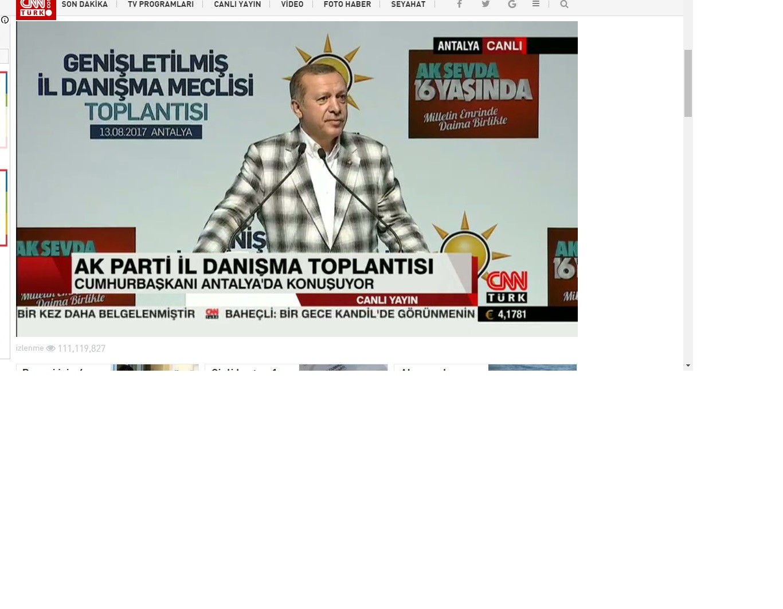The width and height of the screenshot is (783, 609).
Task: Open the first news card thumbnail below video
Action: click(x=155, y=367)
